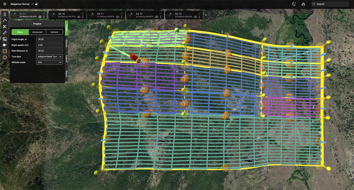Screen dimensions: 354x190
Task: Open the Takeoff vertical side tab
Action: 66,59
